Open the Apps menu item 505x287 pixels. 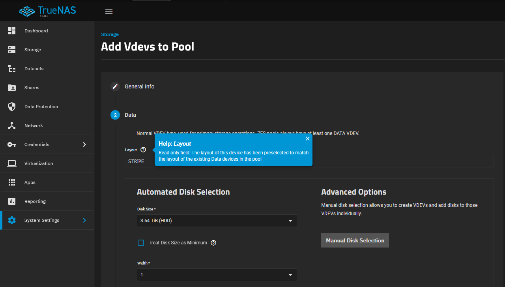click(x=47, y=182)
